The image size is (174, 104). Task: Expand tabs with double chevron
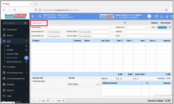[125, 23]
